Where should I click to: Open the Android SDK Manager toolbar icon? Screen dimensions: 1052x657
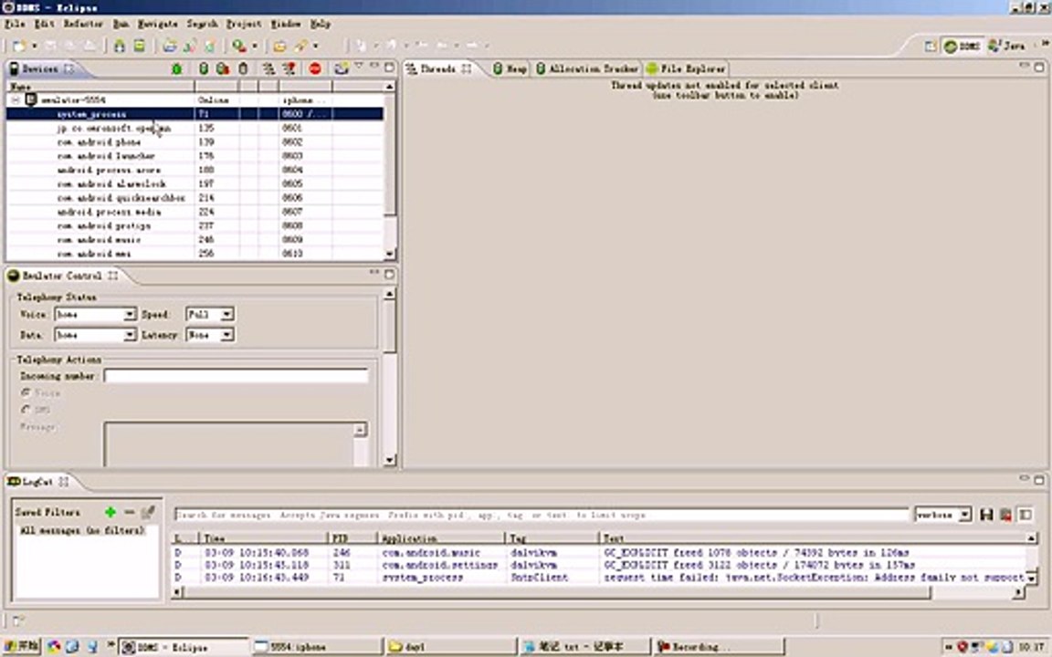pyautogui.click(x=120, y=46)
